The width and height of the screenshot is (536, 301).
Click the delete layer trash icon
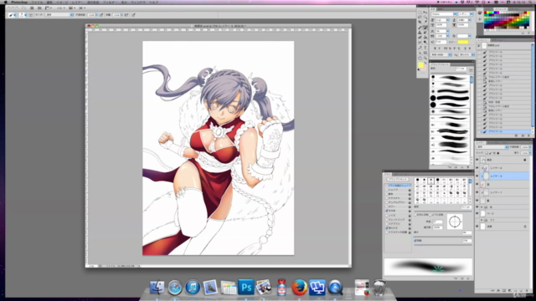[527, 290]
